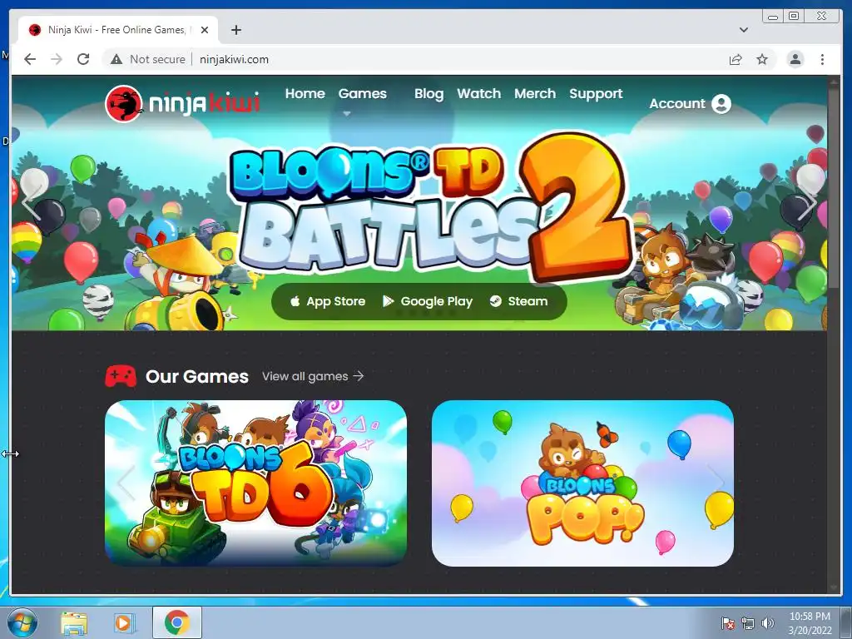Share this page via the share icon

point(736,59)
